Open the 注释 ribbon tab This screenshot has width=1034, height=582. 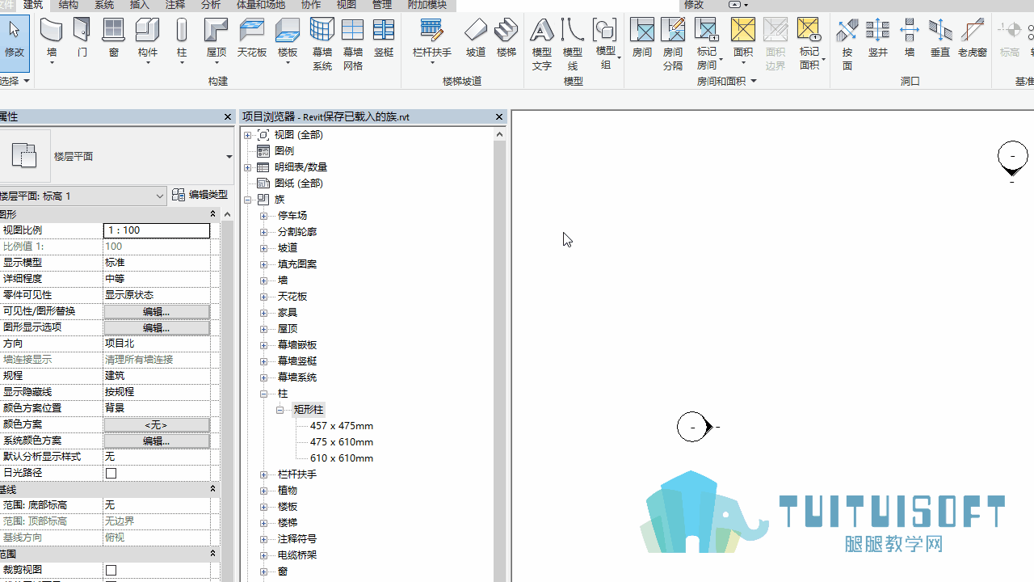(175, 5)
